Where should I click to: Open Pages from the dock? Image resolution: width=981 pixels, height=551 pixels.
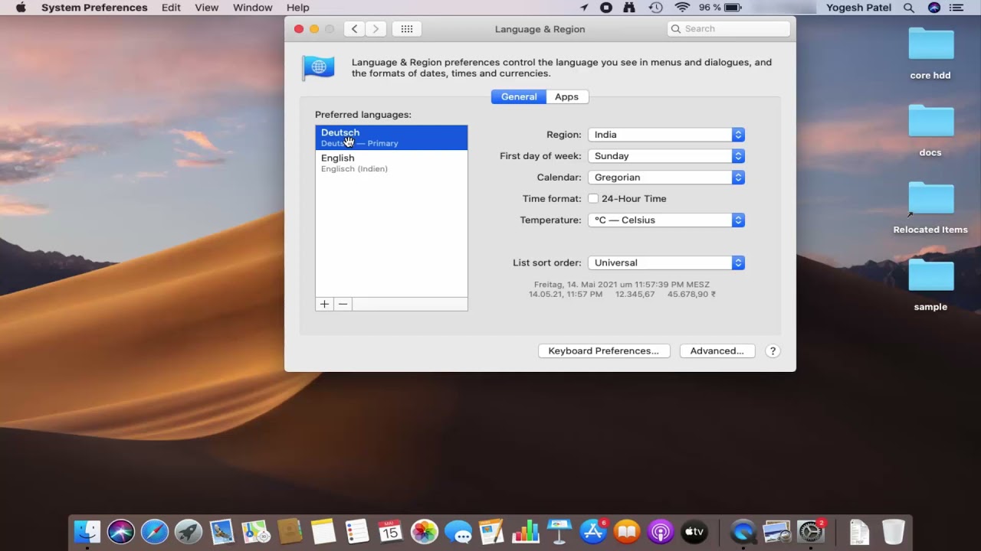point(491,531)
